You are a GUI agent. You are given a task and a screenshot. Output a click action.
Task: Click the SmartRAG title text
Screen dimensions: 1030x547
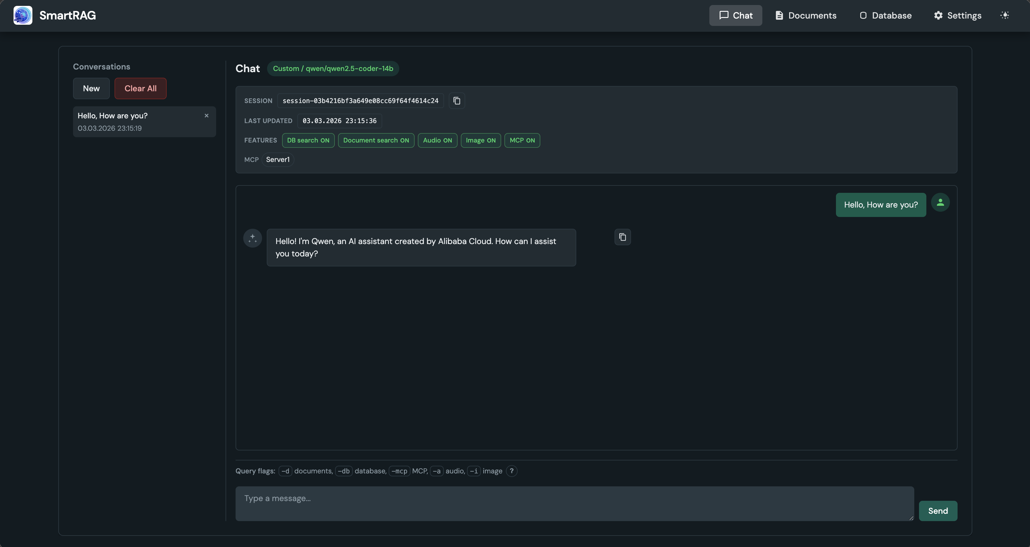coord(67,15)
